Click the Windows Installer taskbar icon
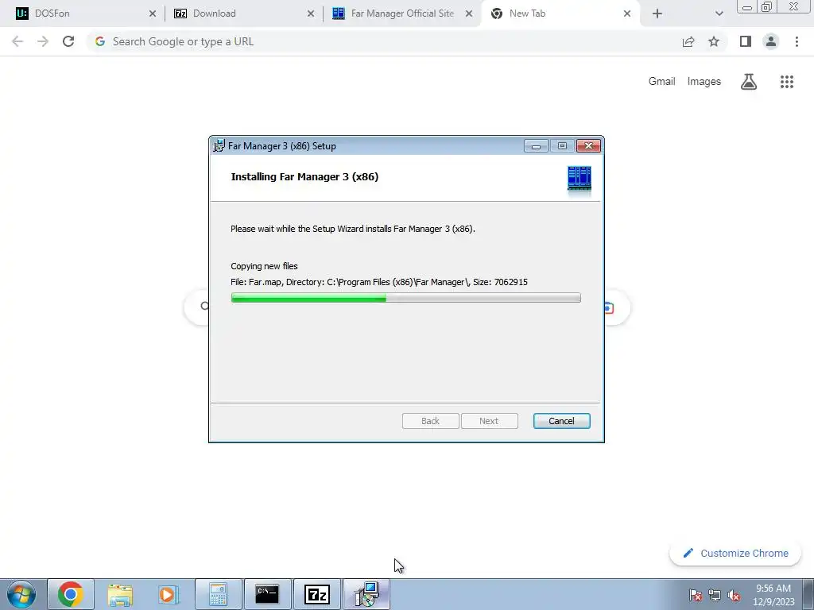The width and height of the screenshot is (814, 610). point(366,594)
